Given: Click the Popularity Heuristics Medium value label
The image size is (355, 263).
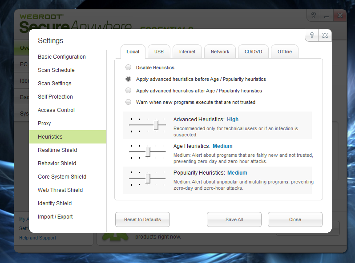Looking at the screenshot, I should coord(237,173).
